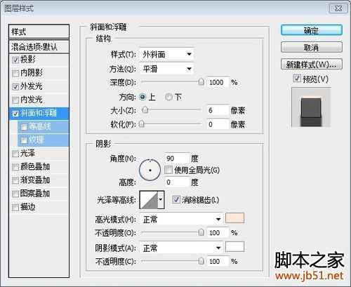Click the gloss contour thumbnail
Screen dimensions: 351x287
pyautogui.click(x=149, y=200)
